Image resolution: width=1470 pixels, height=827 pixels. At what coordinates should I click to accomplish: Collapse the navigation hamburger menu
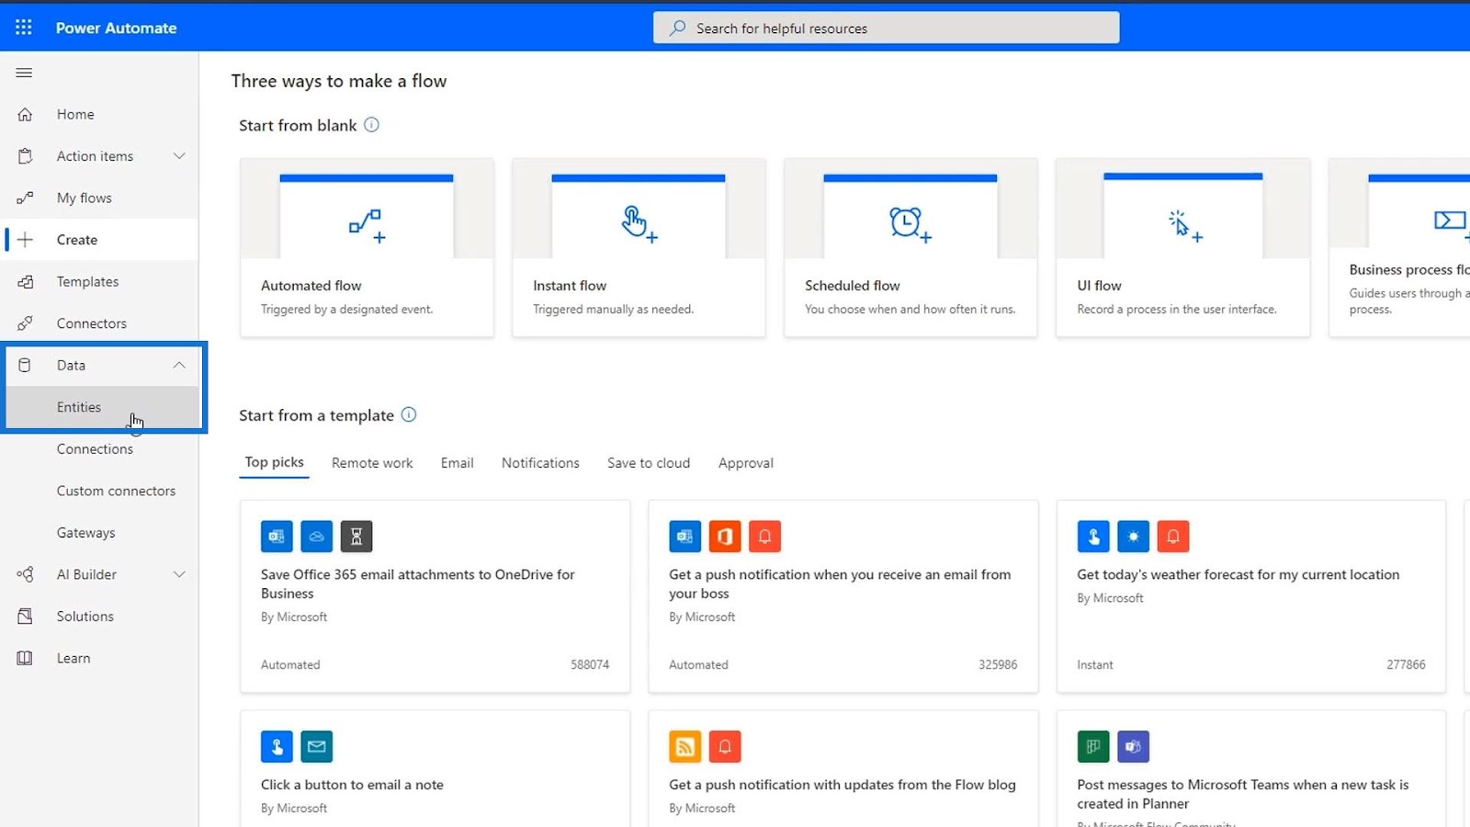(x=24, y=73)
